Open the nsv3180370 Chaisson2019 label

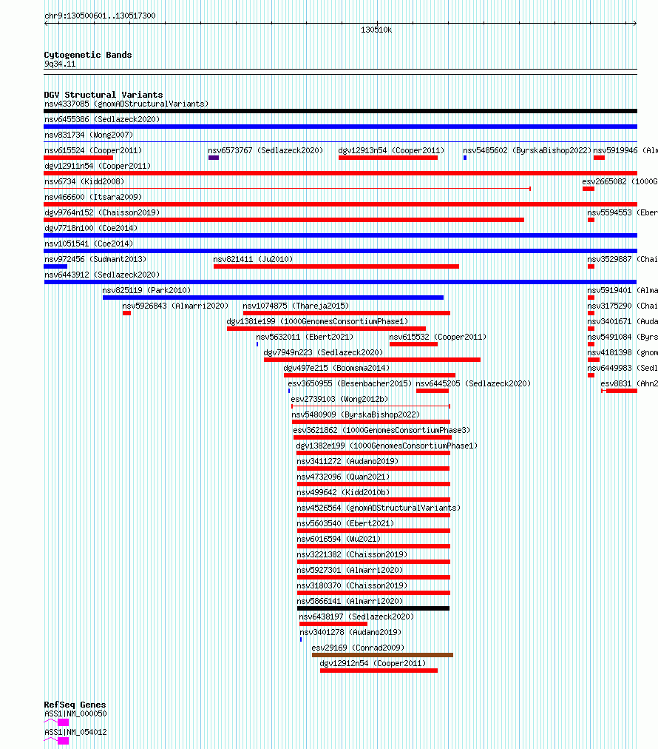point(352,585)
